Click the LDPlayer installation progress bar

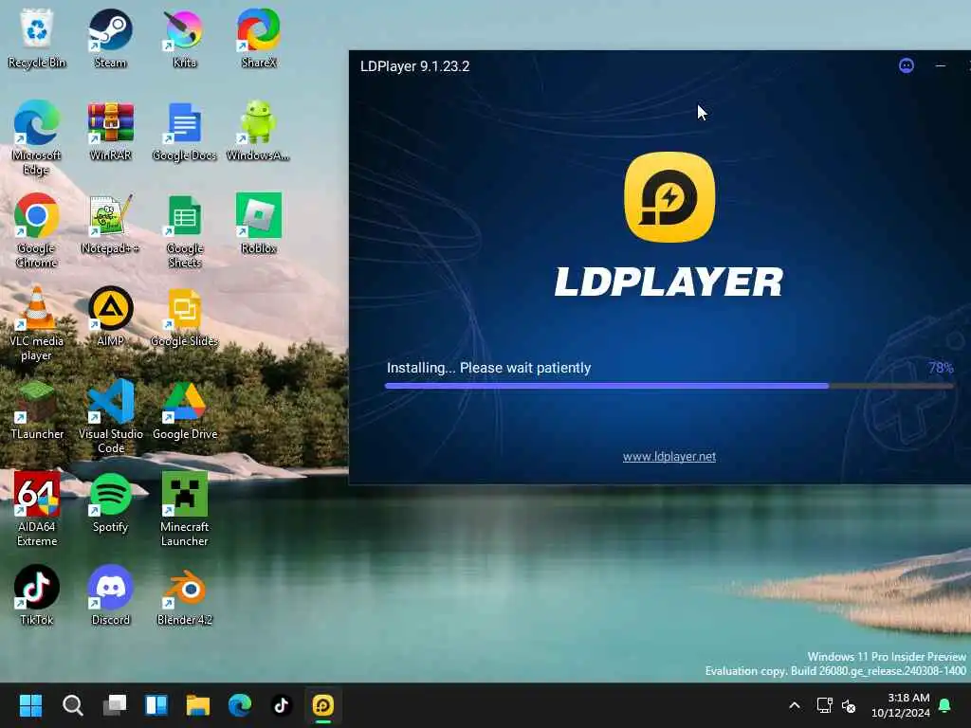[669, 386]
